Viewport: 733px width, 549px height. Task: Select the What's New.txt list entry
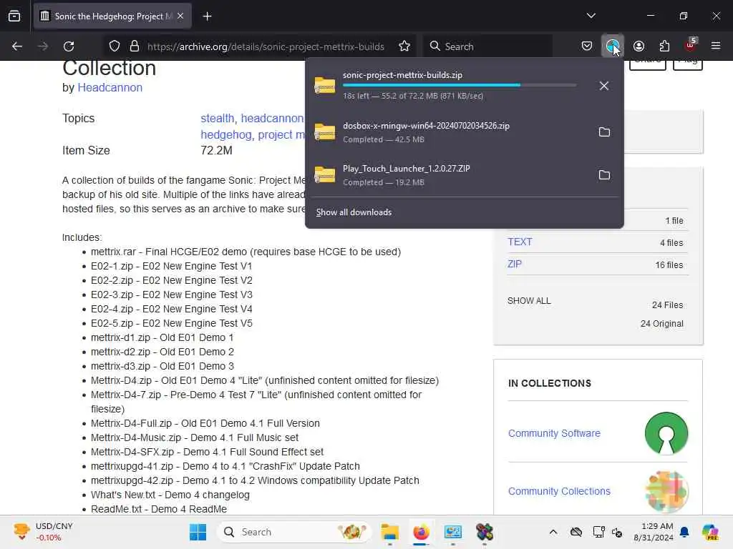click(170, 495)
